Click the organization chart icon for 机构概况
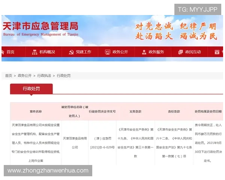Screen dimensions: 225x180 click(34, 52)
